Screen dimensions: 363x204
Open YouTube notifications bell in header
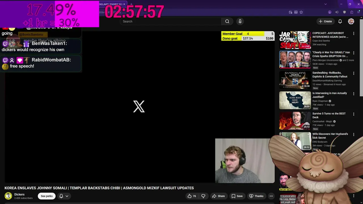pos(340,21)
